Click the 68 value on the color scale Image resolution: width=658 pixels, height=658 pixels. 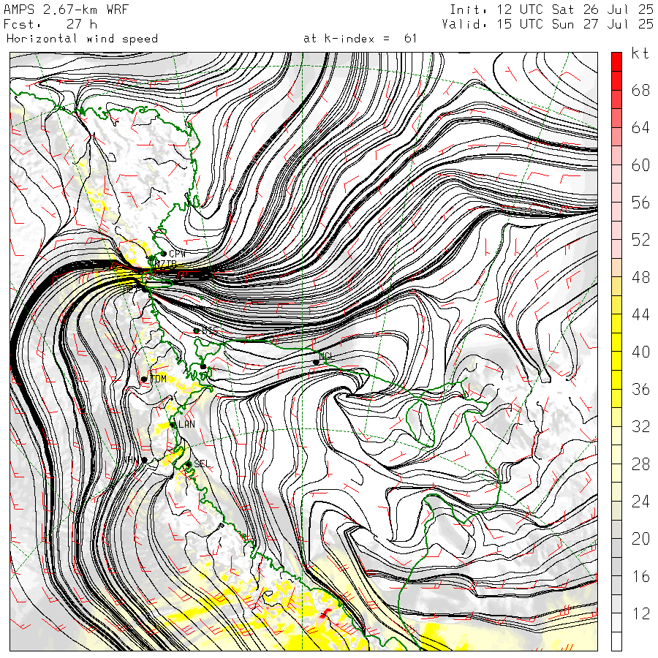(640, 90)
